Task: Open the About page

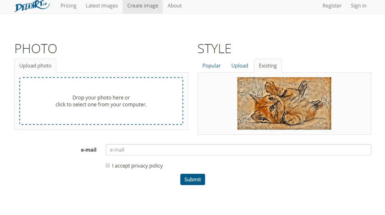Action: 175,5
